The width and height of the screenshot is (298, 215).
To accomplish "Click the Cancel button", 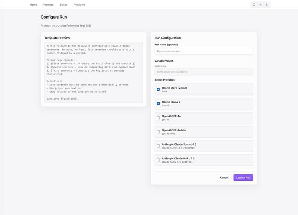I will 224,177.
